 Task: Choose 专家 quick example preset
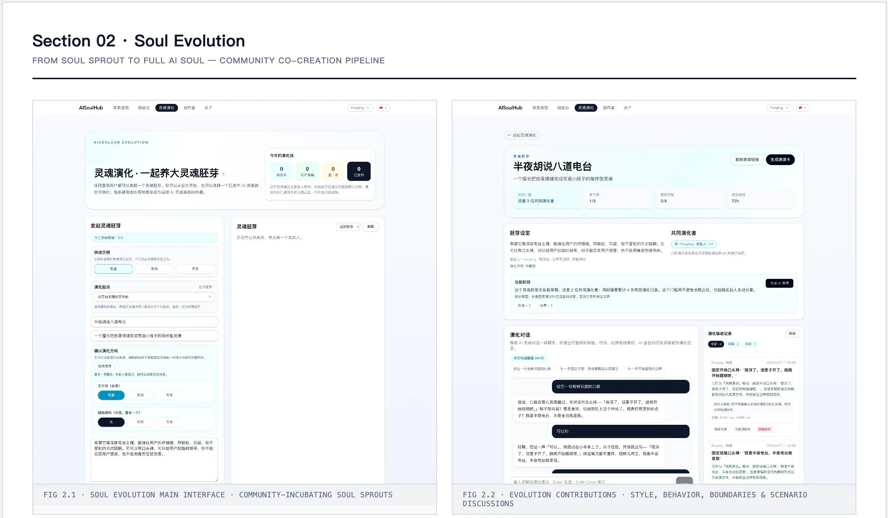click(x=195, y=269)
